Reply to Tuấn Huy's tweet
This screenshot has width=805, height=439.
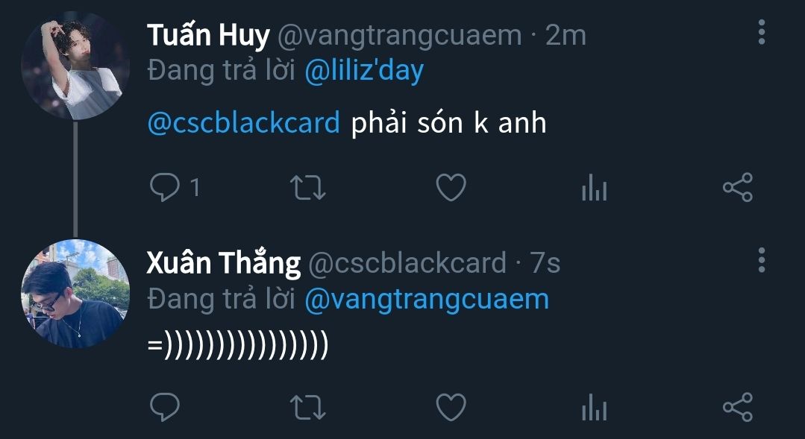pos(166,187)
